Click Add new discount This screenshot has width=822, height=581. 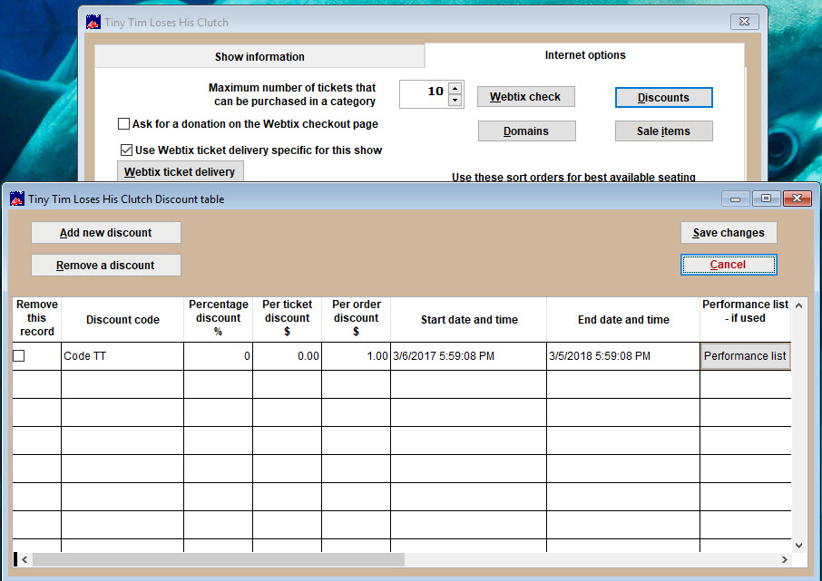[x=106, y=233]
